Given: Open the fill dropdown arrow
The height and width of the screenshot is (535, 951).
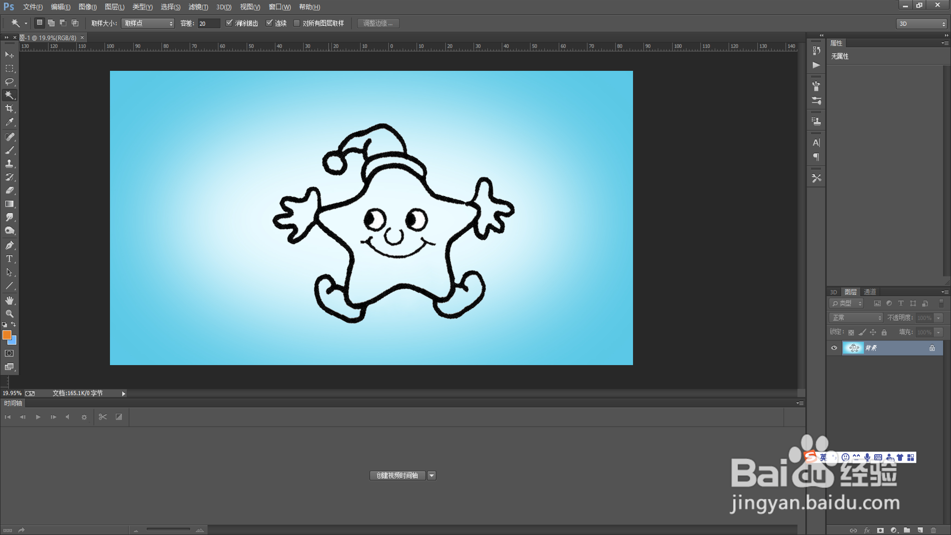Looking at the screenshot, I should 939,332.
